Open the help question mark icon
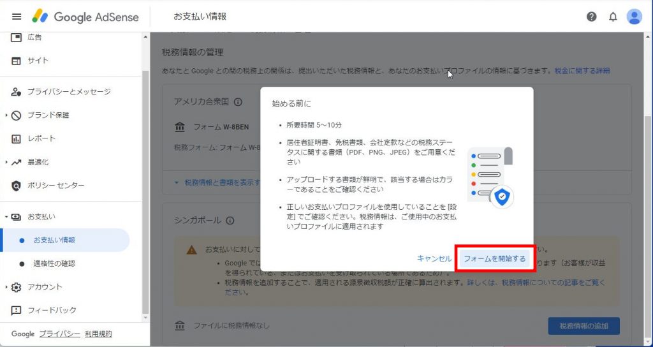Image resolution: width=653 pixels, height=347 pixels. [591, 17]
